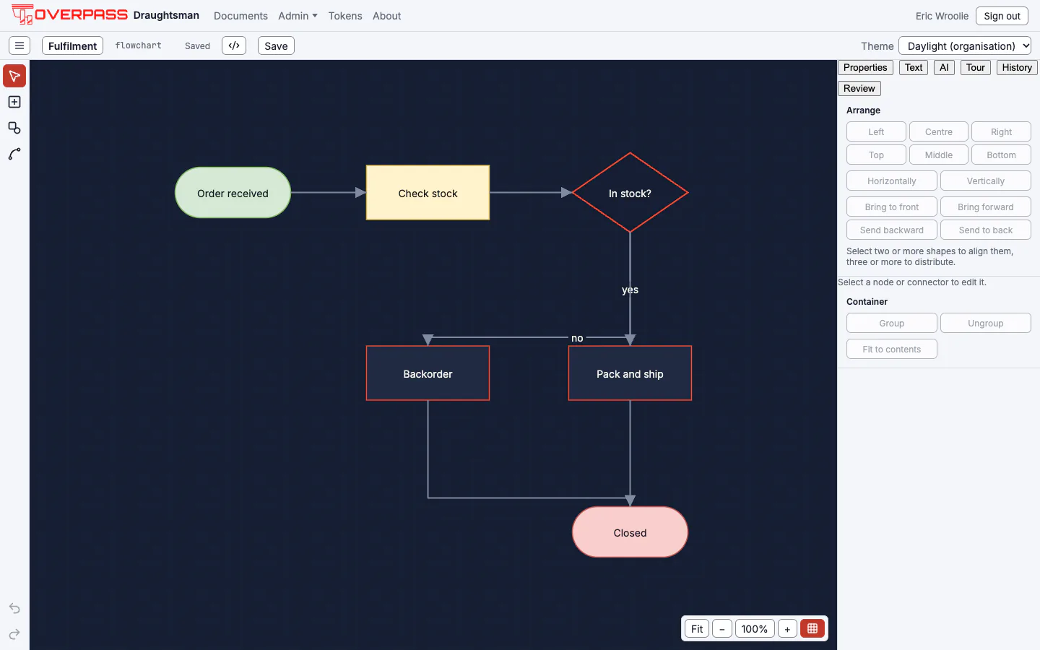Open the AI tab
Viewport: 1040px width, 650px height.
944,67
